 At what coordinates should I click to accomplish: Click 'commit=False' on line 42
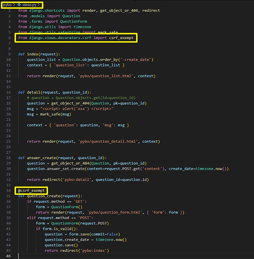[x=104, y=234]
